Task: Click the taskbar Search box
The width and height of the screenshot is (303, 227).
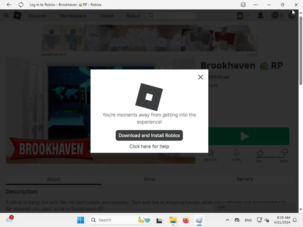Action: 120,220
